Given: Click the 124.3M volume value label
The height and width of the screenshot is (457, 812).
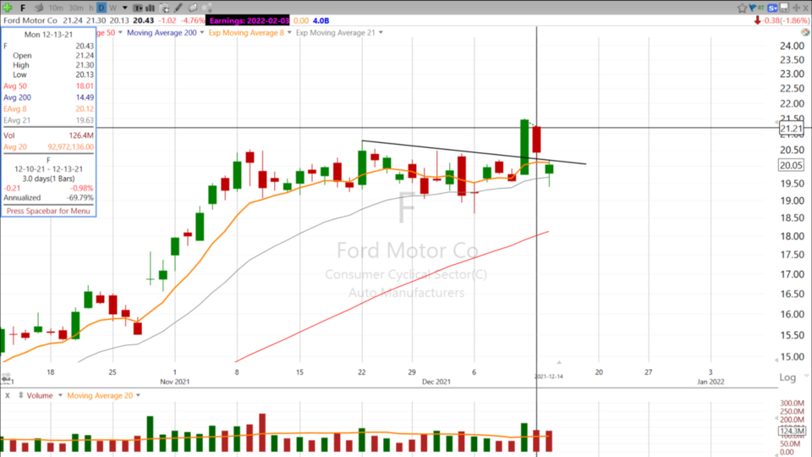Looking at the screenshot, I should point(793,431).
